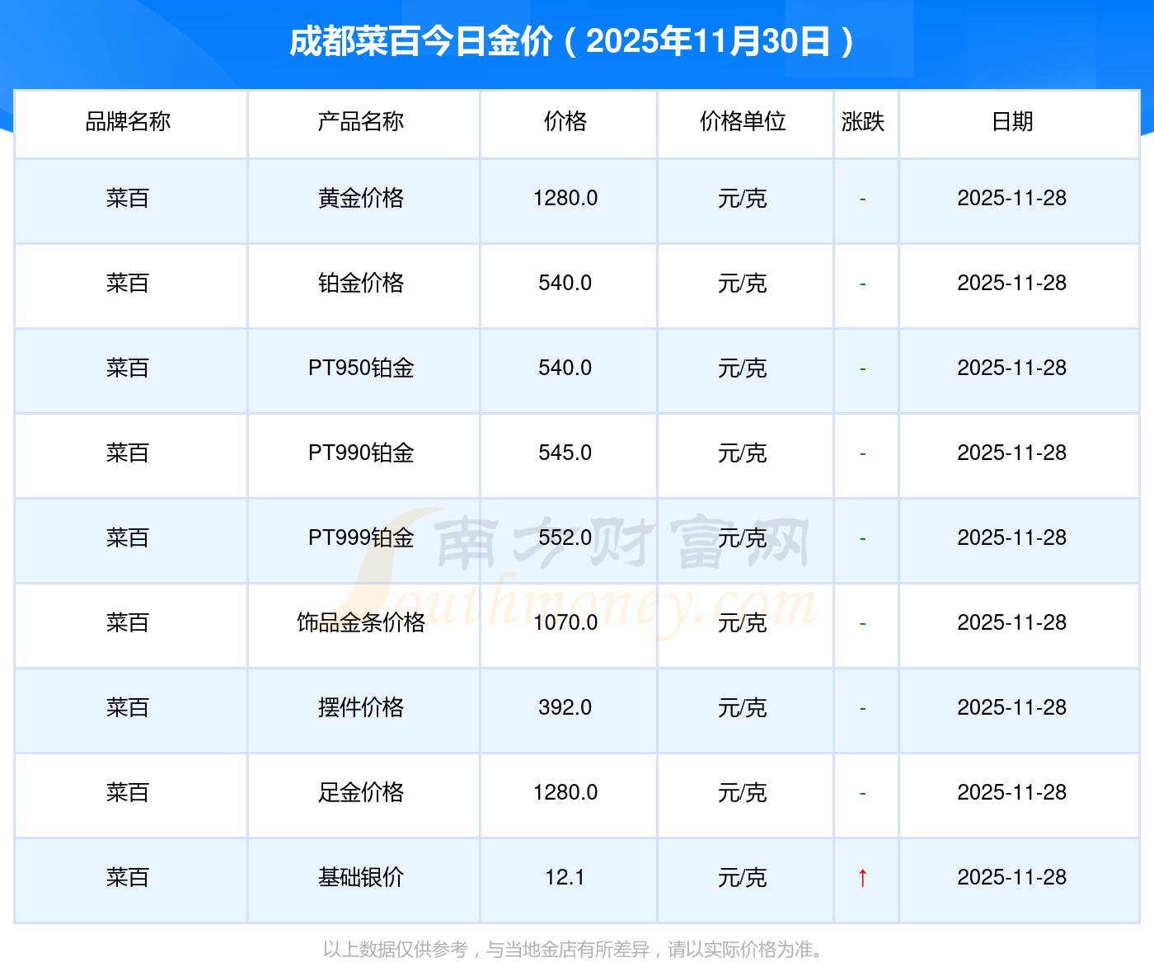Select the 12.1 silver price value
The height and width of the screenshot is (962, 1154).
(x=565, y=878)
